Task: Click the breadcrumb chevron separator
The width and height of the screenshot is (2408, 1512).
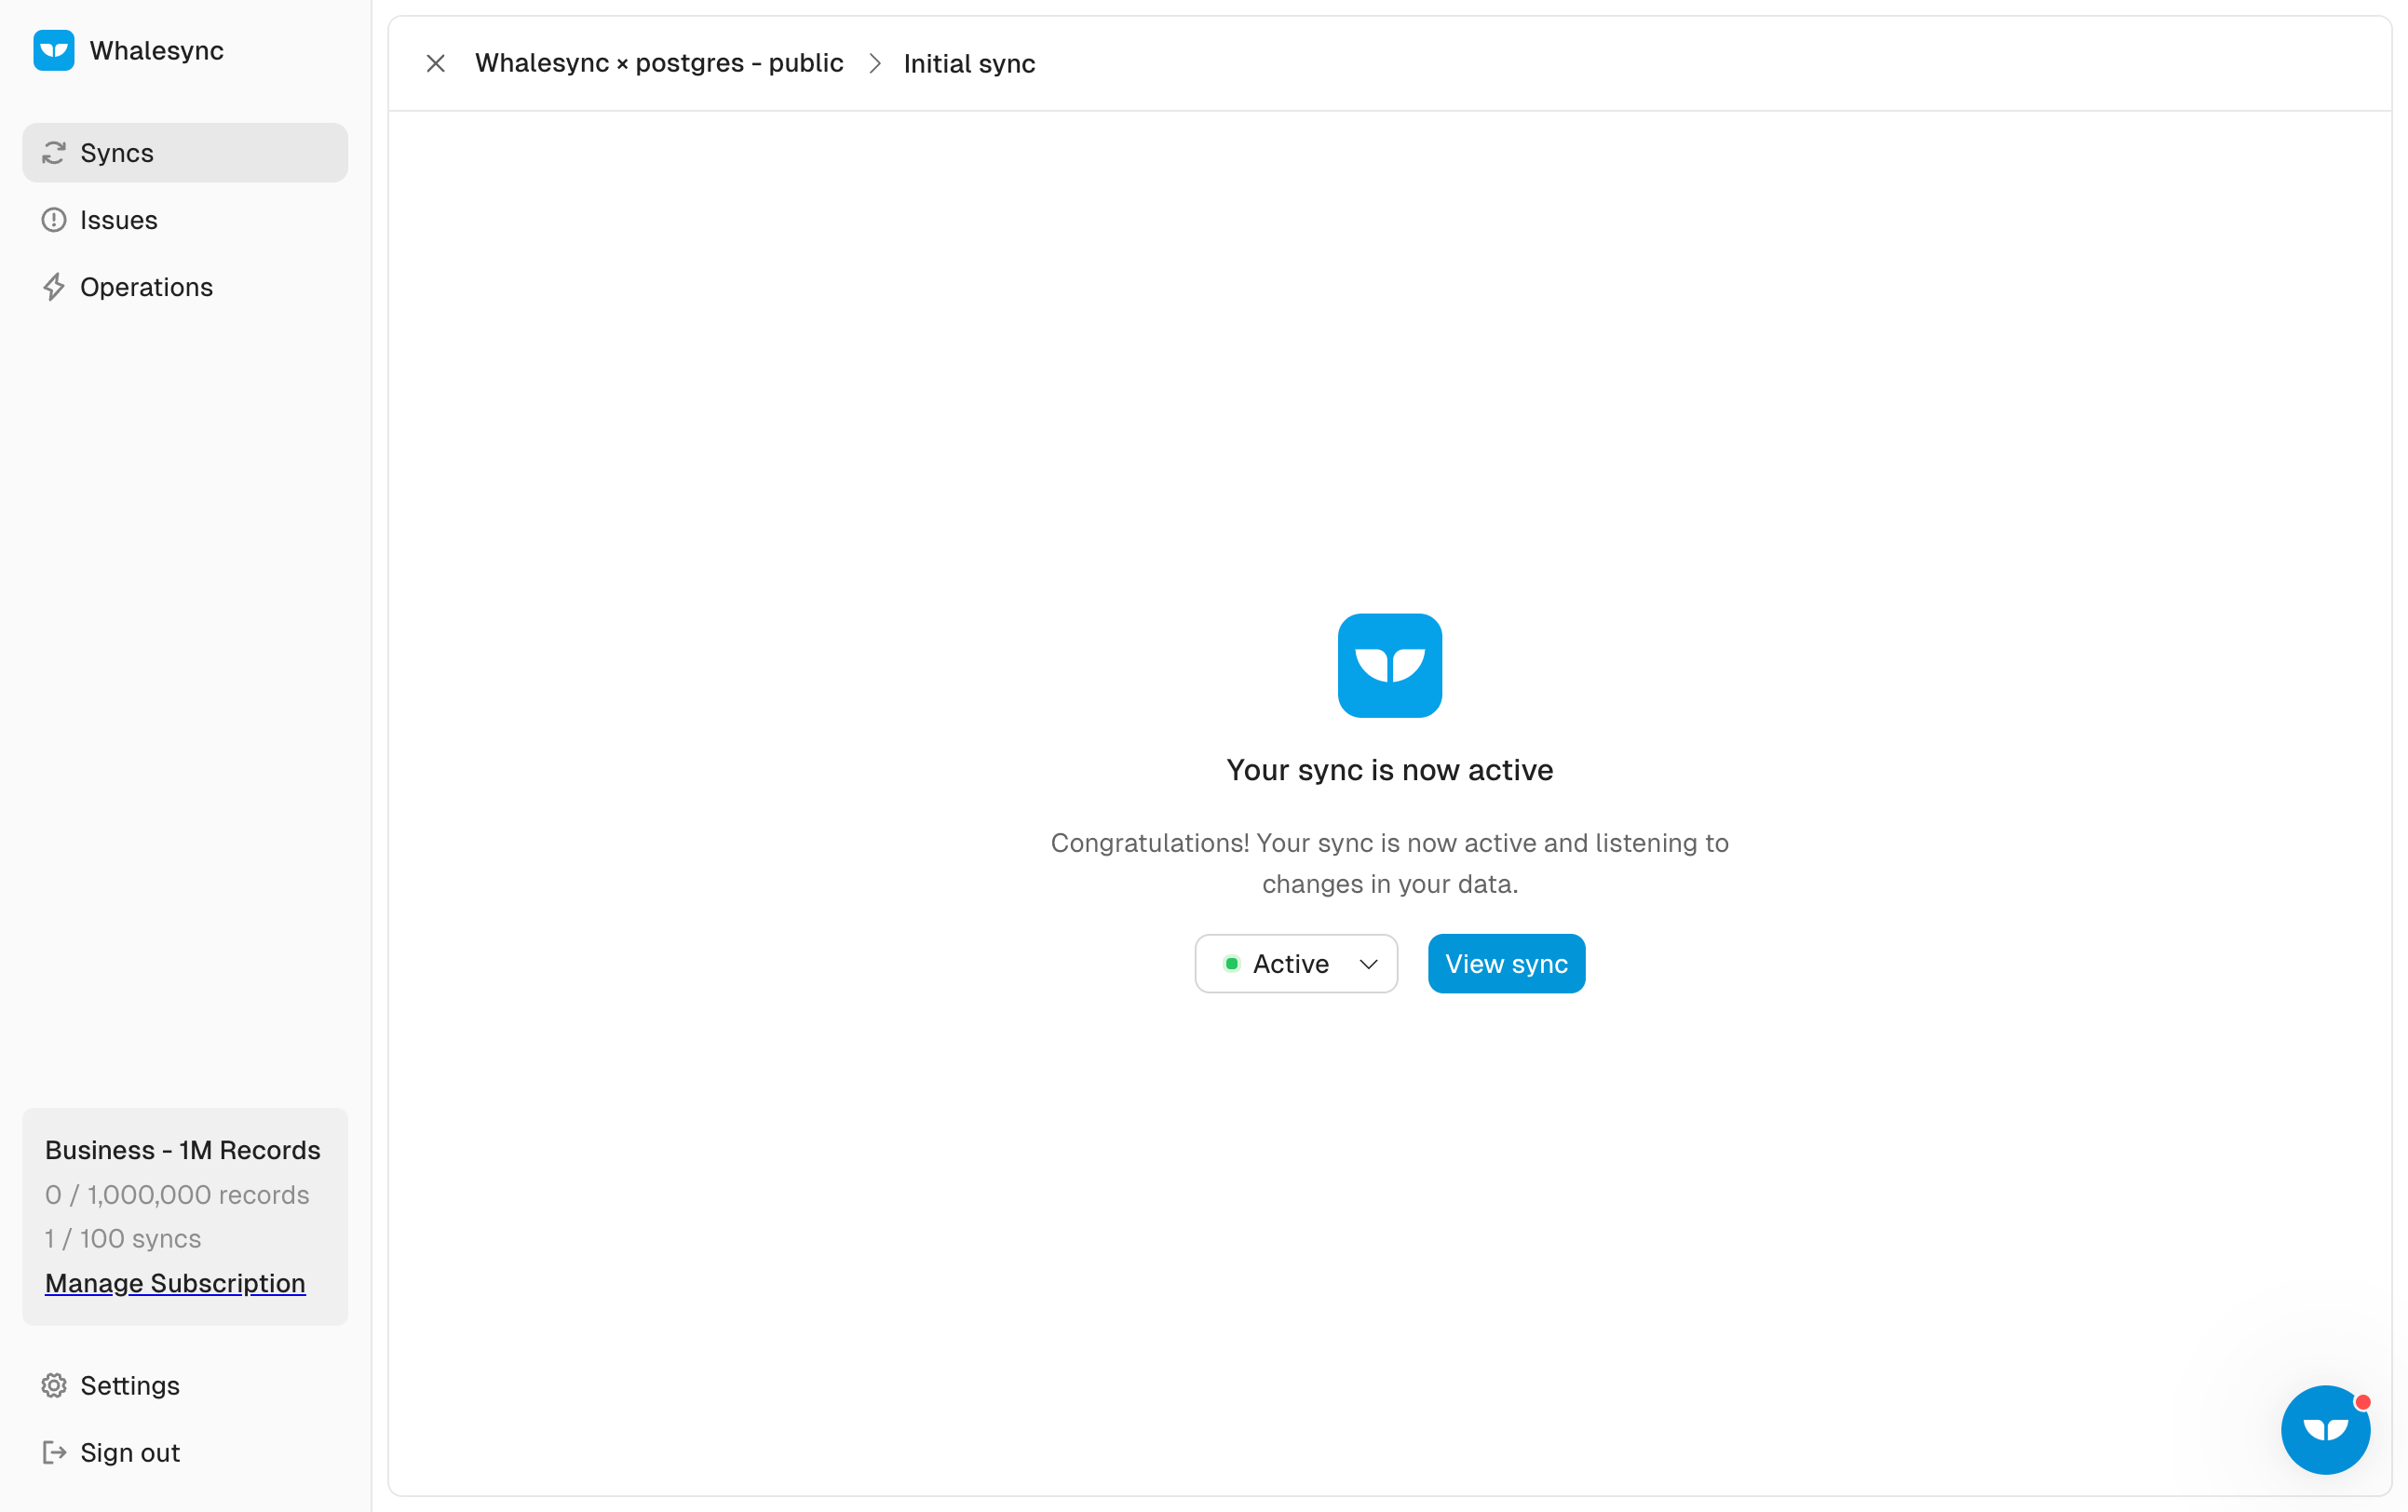Action: coord(875,64)
